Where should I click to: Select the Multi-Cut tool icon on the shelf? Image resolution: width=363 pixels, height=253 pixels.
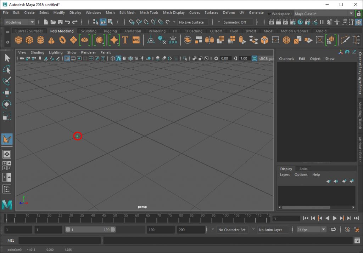345,40
